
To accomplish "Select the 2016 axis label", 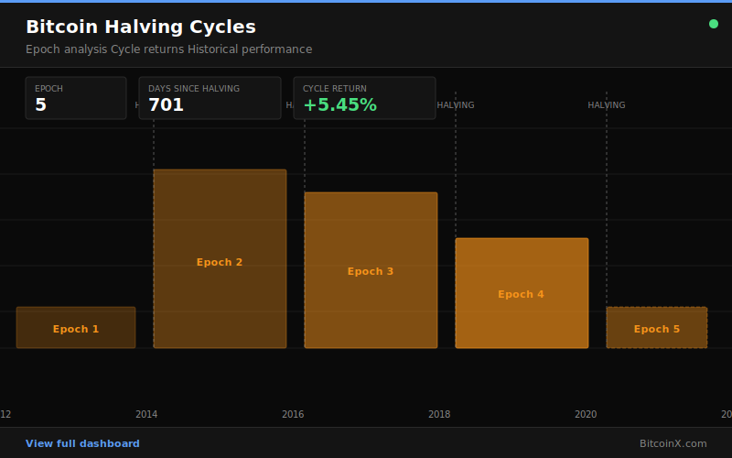I will [293, 414].
